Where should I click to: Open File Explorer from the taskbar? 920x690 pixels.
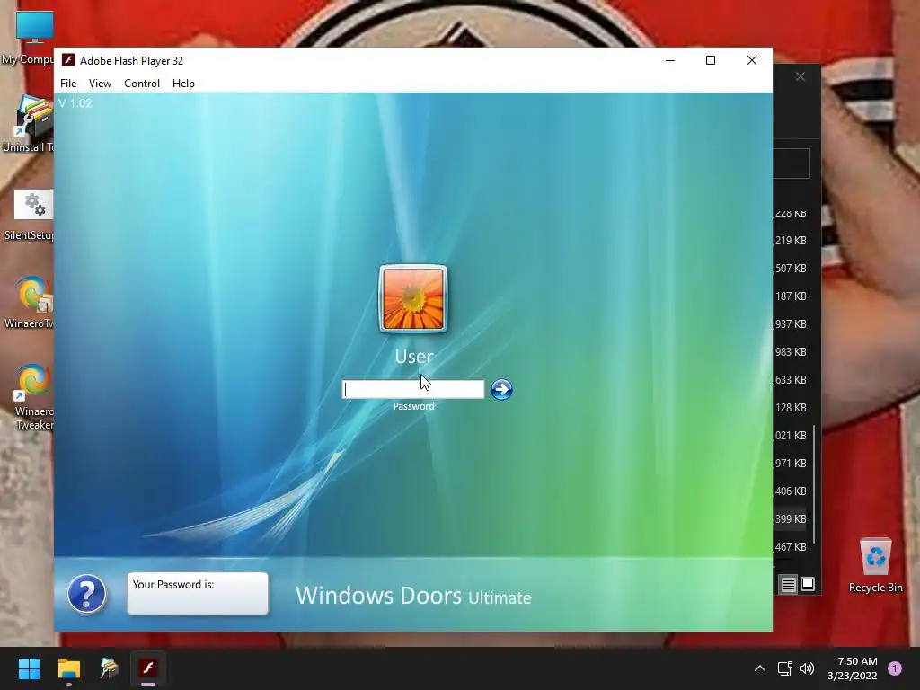(68, 668)
